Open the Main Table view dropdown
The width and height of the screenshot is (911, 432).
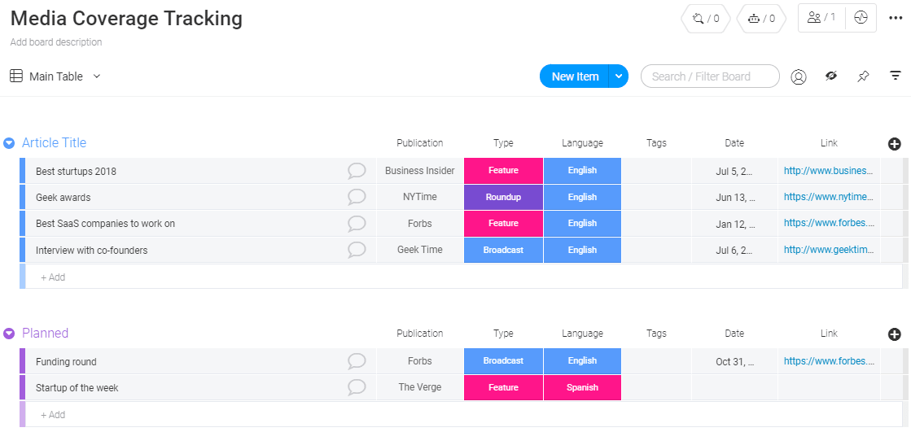[x=97, y=76]
